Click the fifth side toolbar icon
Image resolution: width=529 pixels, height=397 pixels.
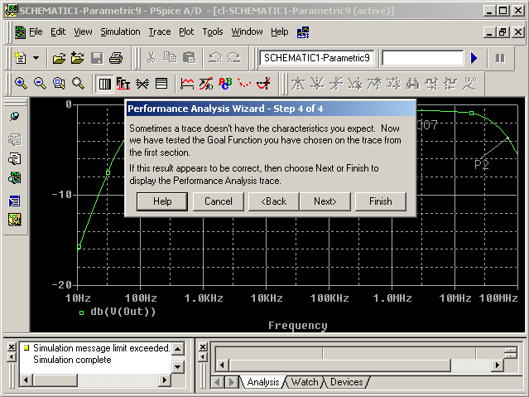tap(15, 201)
